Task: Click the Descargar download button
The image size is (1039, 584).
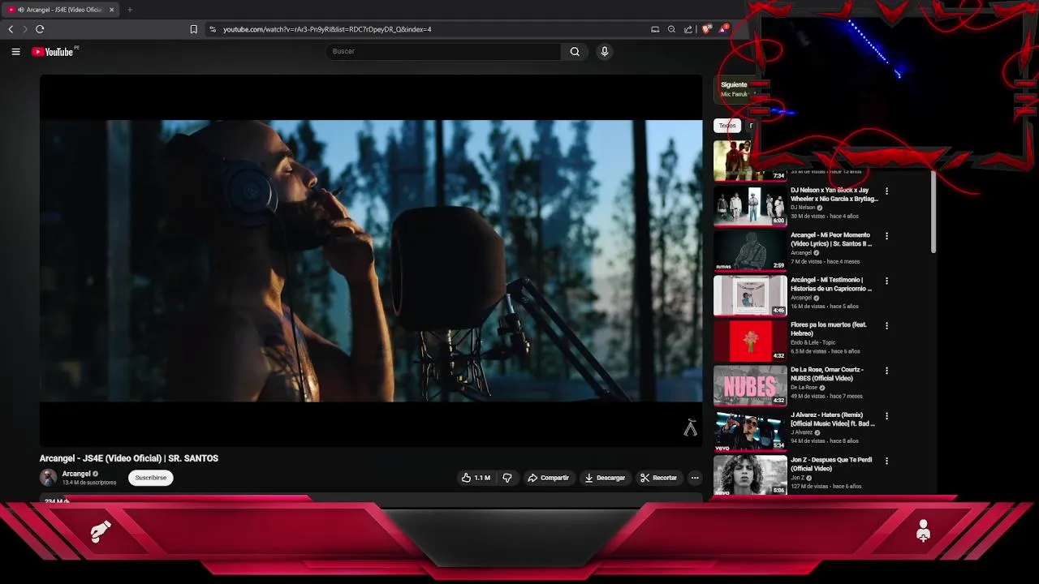Action: pyautogui.click(x=606, y=478)
